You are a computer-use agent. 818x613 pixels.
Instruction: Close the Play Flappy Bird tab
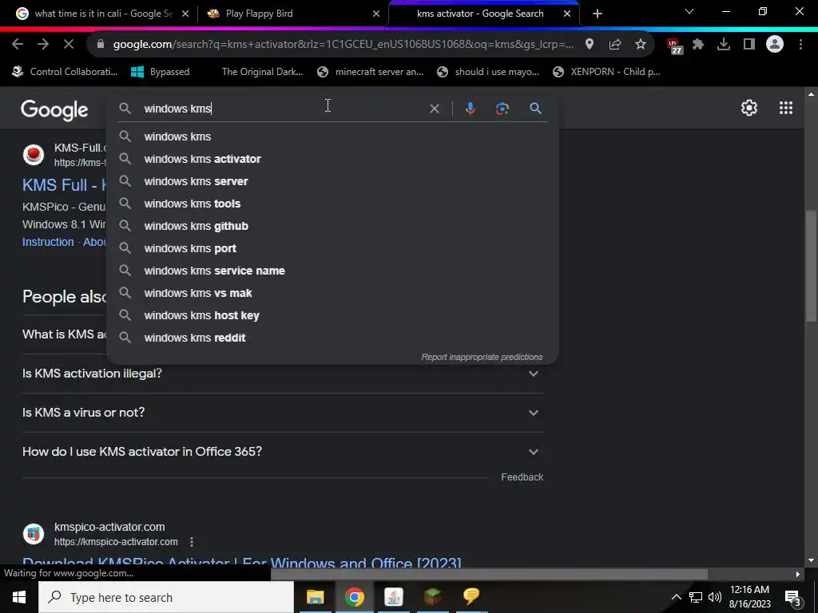click(x=376, y=14)
